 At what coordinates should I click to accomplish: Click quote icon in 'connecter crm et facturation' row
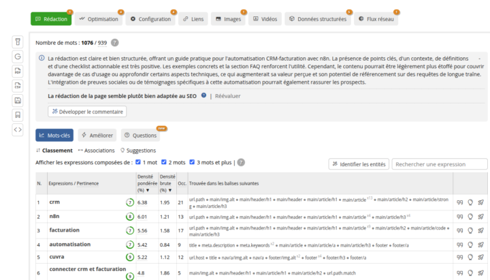pos(459,273)
